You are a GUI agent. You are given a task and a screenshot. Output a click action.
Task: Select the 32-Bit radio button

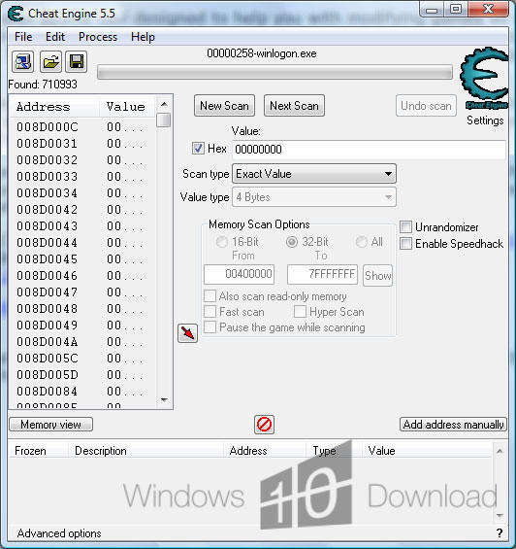click(292, 242)
